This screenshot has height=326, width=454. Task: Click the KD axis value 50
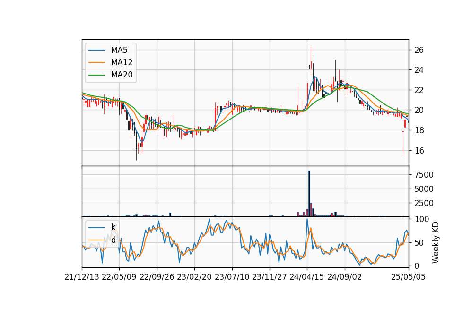(x=419, y=242)
